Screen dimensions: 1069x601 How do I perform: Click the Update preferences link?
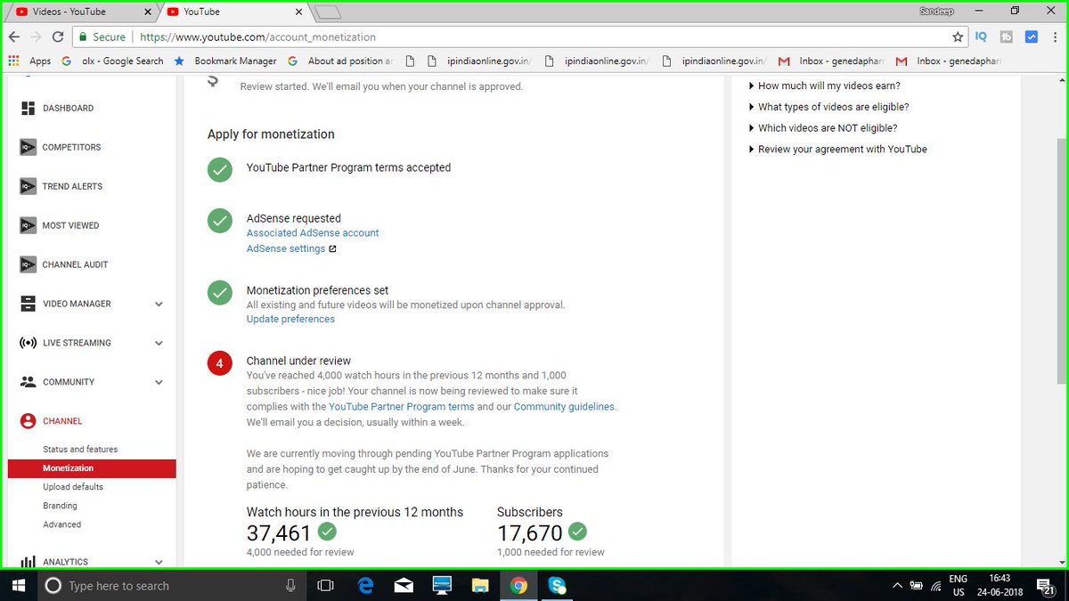point(290,319)
